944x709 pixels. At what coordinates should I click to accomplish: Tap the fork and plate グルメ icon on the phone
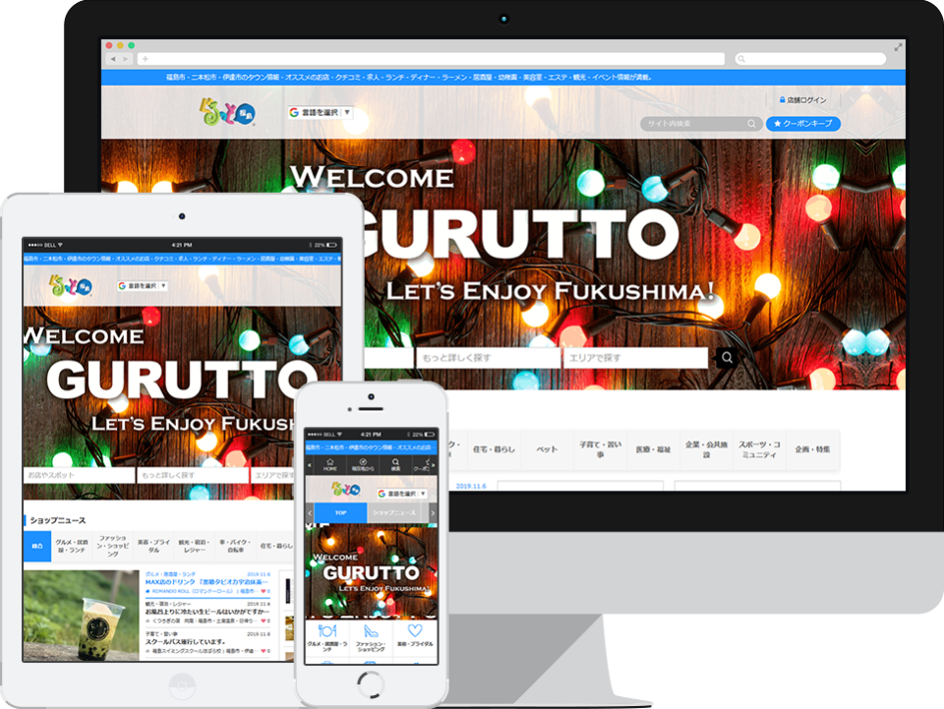[326, 630]
